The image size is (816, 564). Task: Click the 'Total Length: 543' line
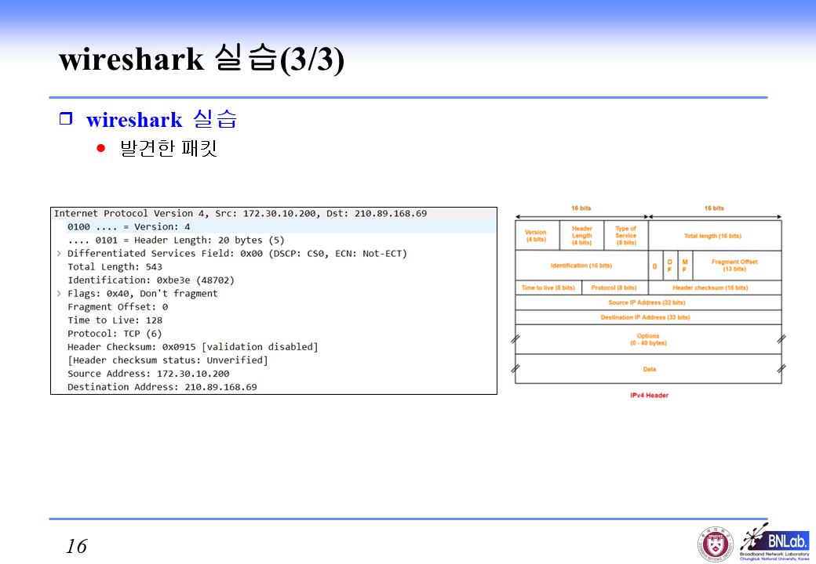115,267
